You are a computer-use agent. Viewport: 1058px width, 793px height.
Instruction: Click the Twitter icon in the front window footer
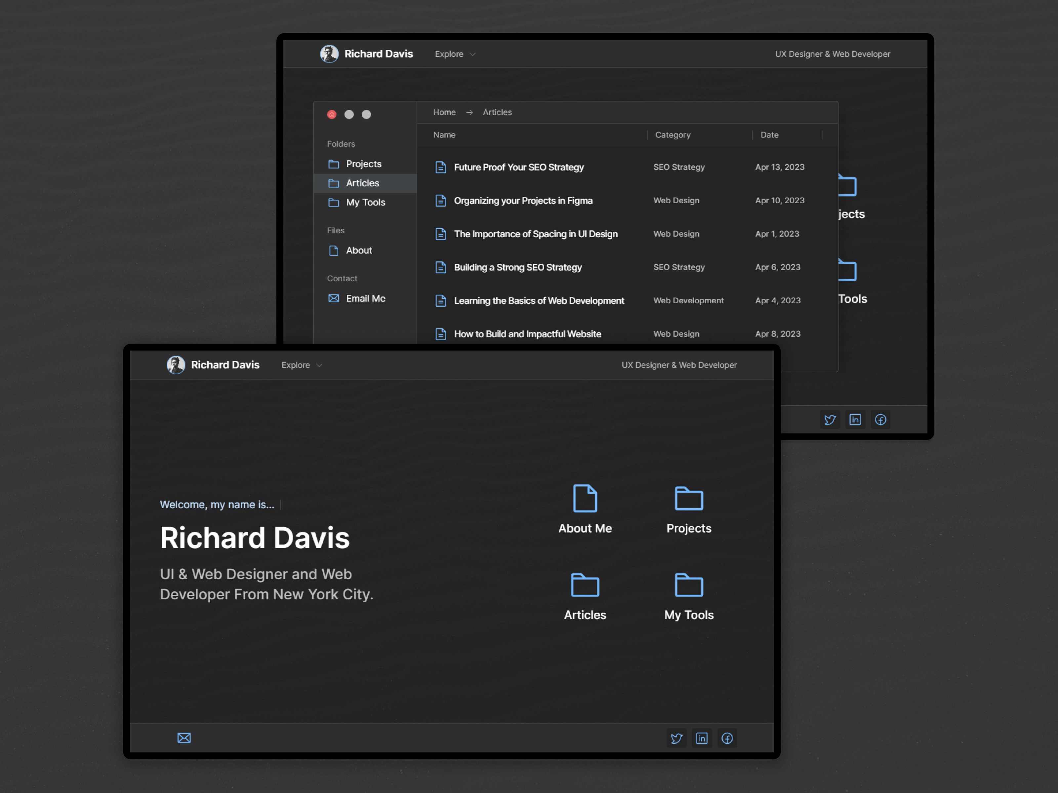(676, 738)
